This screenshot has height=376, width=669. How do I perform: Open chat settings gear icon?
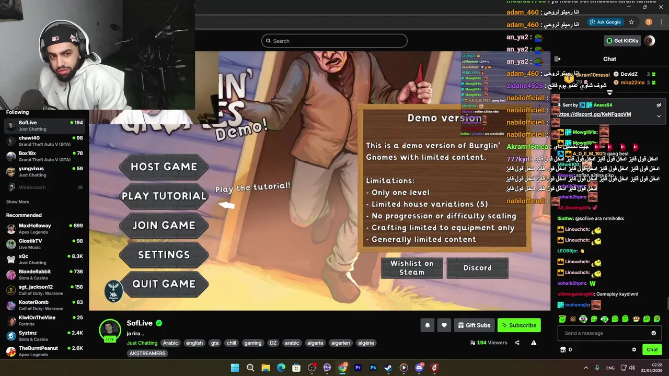(634, 349)
